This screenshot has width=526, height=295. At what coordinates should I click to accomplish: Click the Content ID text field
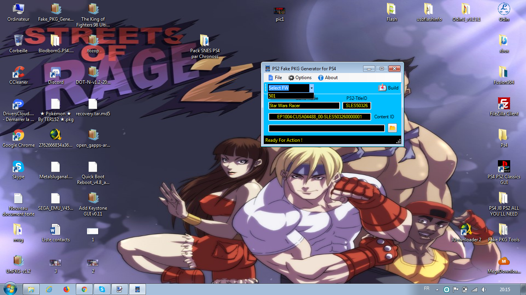319,117
